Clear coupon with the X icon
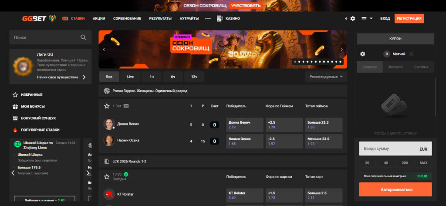Viewport: 446px width, 206px height. [x=411, y=54]
